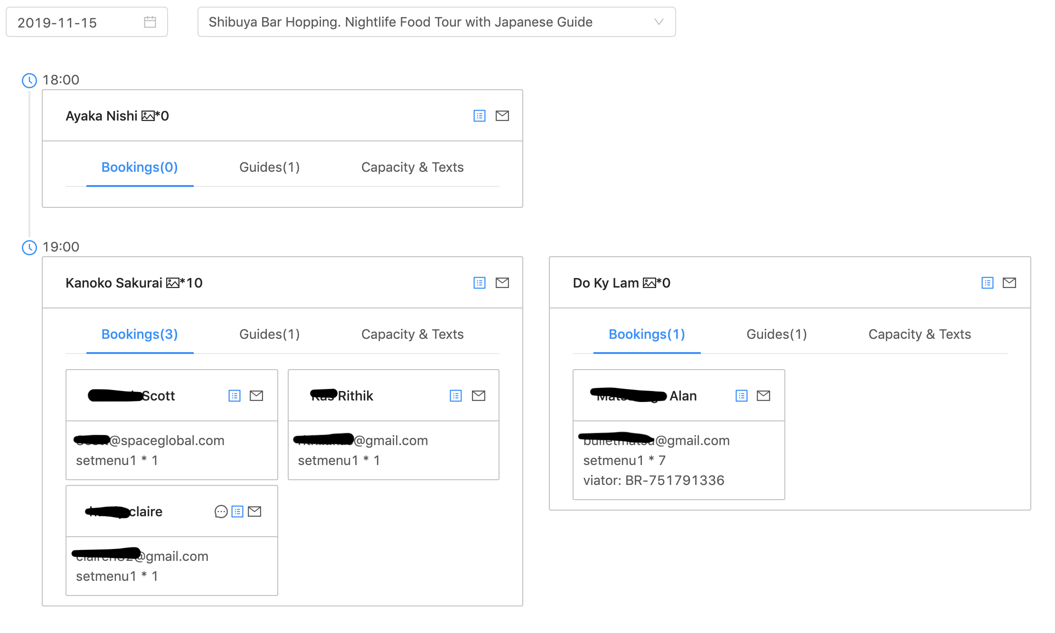Click mail icon for Ayaka Nishi

(x=502, y=116)
